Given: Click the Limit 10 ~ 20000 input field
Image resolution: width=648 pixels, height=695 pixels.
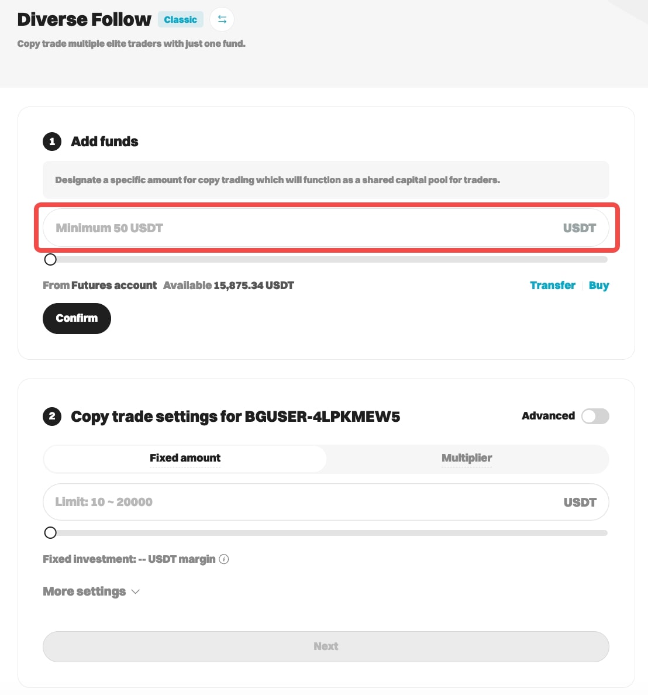Looking at the screenshot, I should pyautogui.click(x=263, y=501).
